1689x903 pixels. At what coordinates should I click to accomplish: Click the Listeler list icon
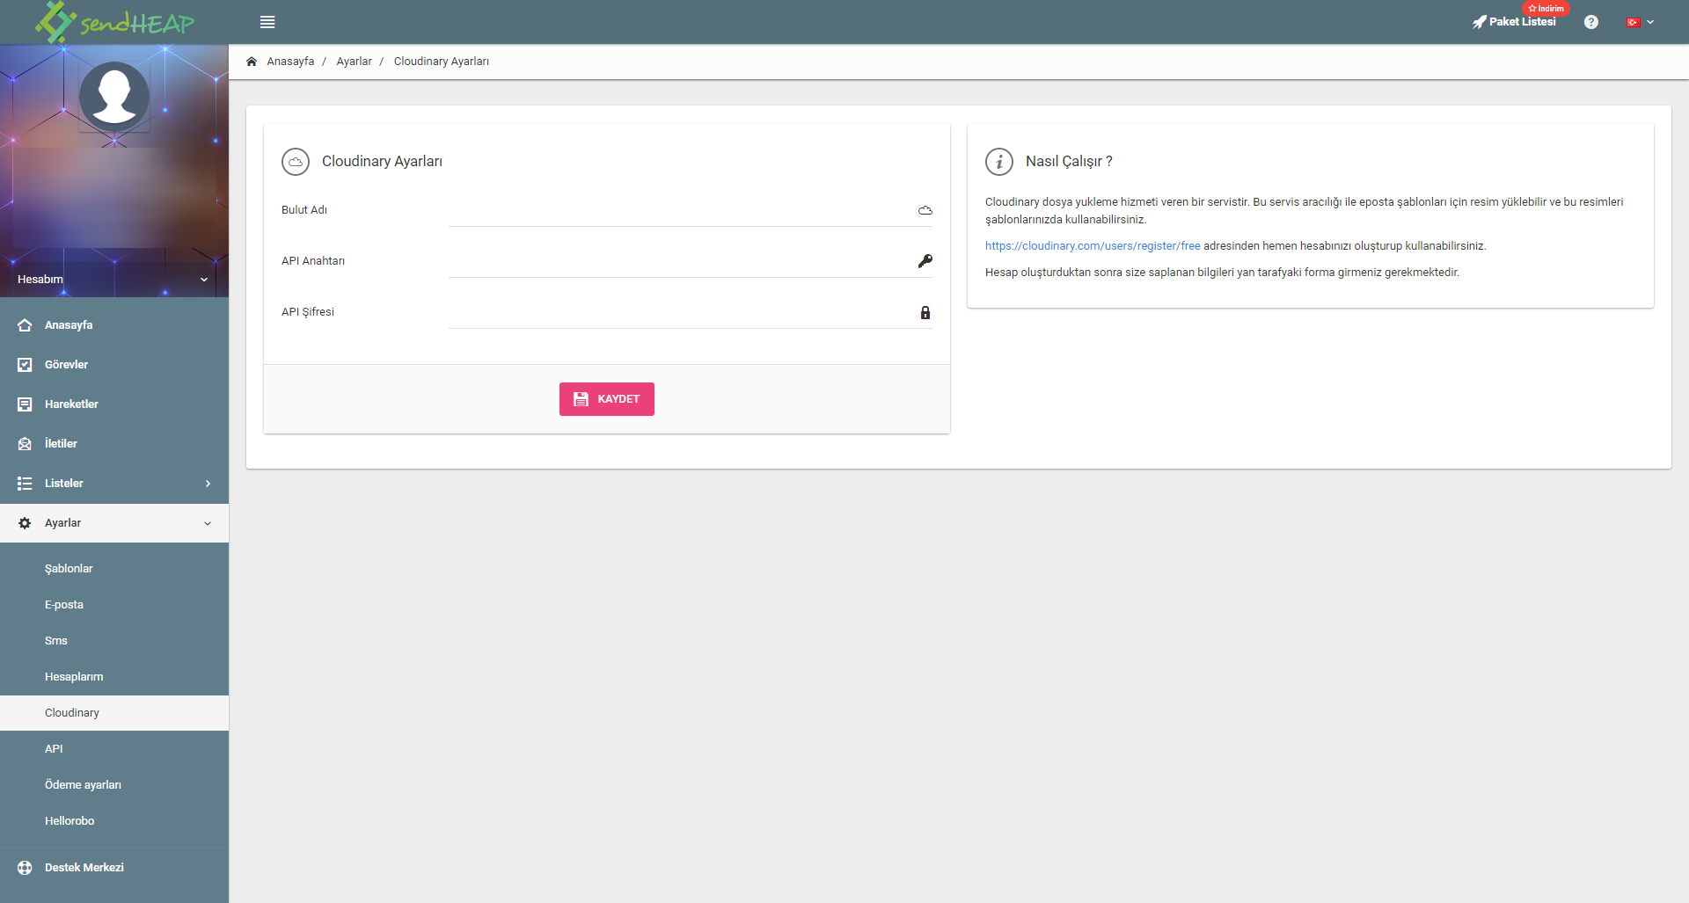(25, 484)
